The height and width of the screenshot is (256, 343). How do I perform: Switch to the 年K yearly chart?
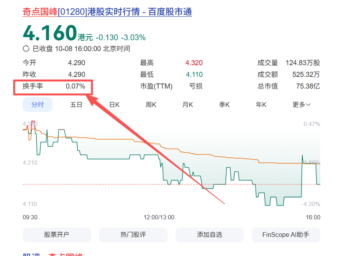tap(261, 105)
